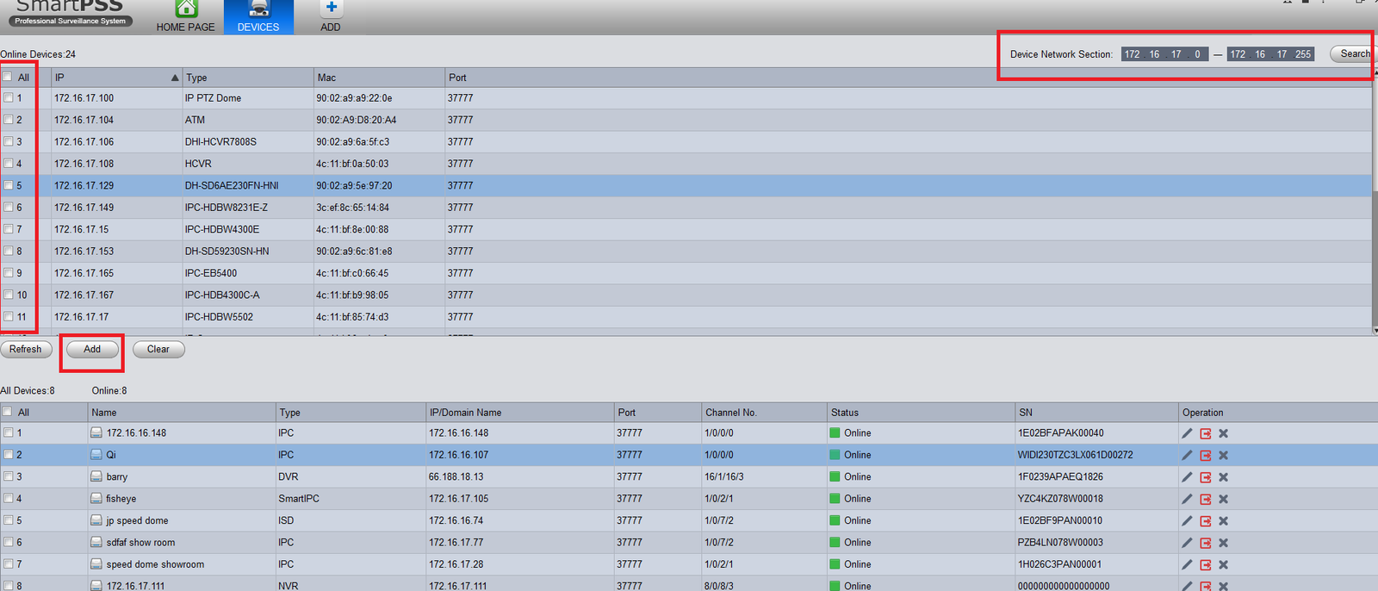This screenshot has width=1378, height=591.
Task: Click the Add button below the table
Action: 92,349
